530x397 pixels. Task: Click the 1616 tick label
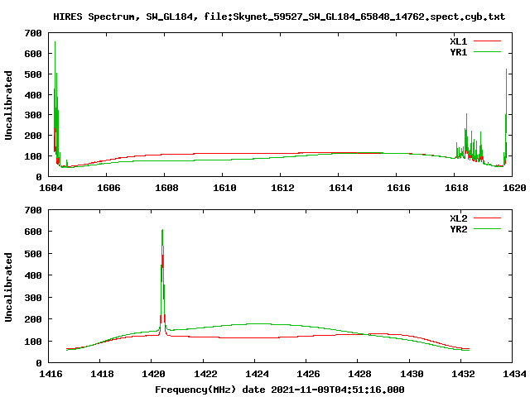tap(398, 188)
